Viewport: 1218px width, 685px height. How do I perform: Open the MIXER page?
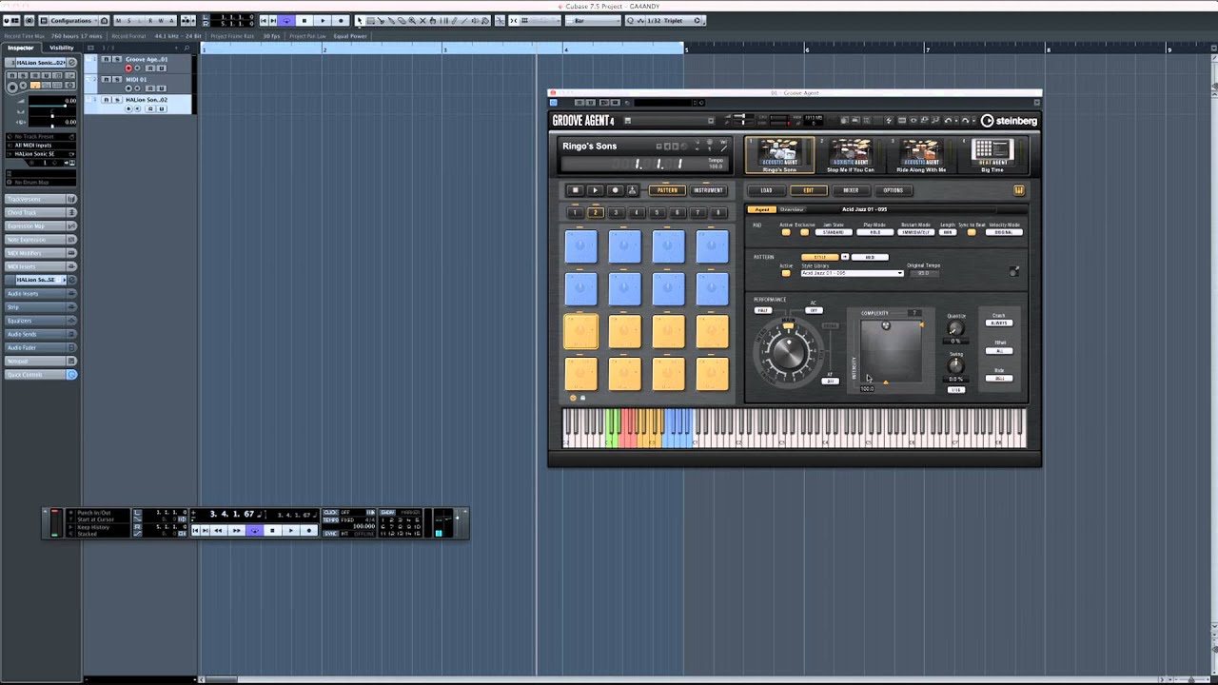(x=851, y=190)
